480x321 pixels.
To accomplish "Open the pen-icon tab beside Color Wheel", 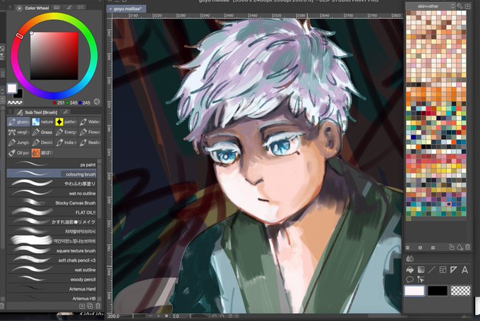I will click(69, 7).
